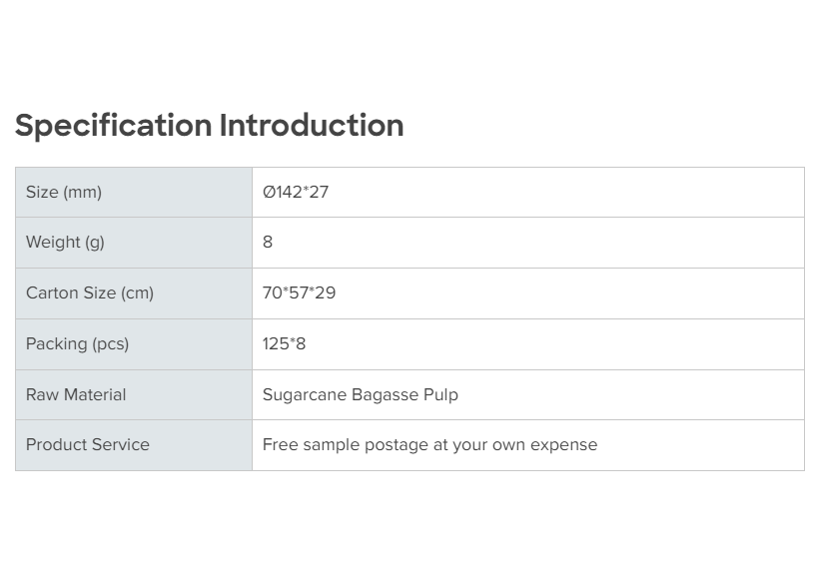
Task: Click the word 'sample' in the last row
Action: pyautogui.click(x=332, y=444)
